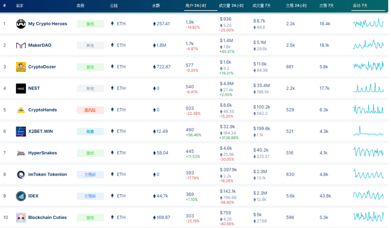Image resolution: width=391 pixels, height=228 pixels.
Task: Click 交易所 category tag for imToken Tokenlon
Action: pos(90,175)
